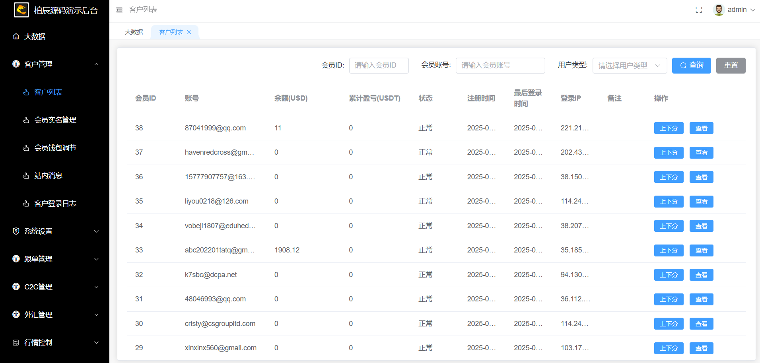Open 会员实名管理 menu item
Screen dimensions: 760x363
pos(54,120)
